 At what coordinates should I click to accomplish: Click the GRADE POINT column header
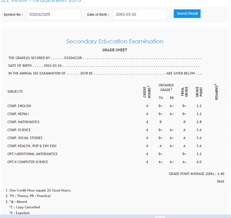[x=199, y=92]
